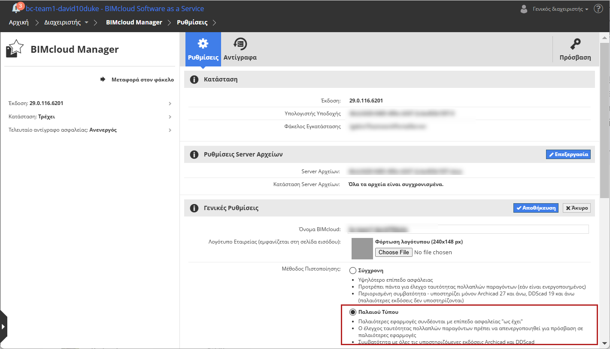Viewport: 610px width, 349px height.
Task: Click the Φάκελος Εγκατάστασης label
Action: [x=312, y=126]
